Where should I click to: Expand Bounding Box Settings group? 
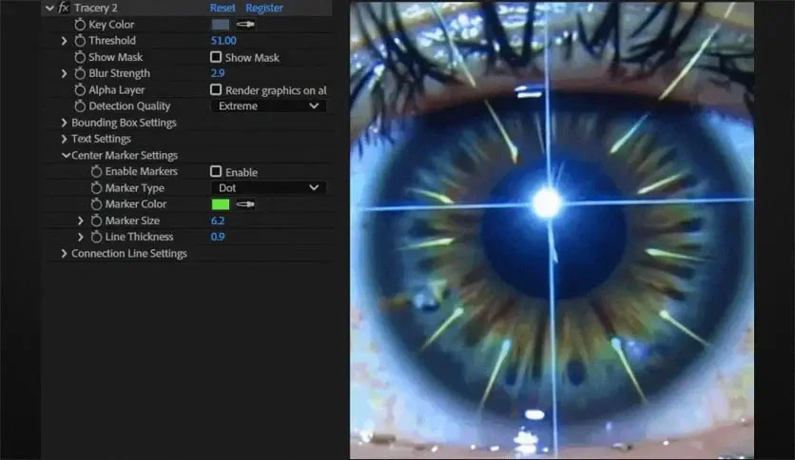[64, 123]
